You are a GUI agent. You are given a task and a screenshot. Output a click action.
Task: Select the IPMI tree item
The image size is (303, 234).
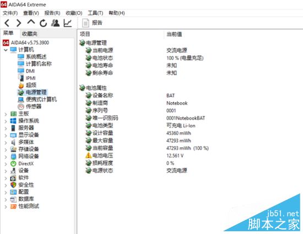point(31,78)
